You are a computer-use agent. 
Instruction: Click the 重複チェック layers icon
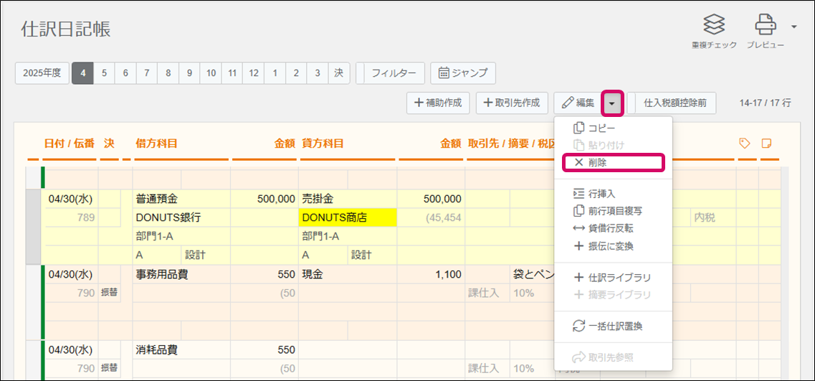coord(713,26)
